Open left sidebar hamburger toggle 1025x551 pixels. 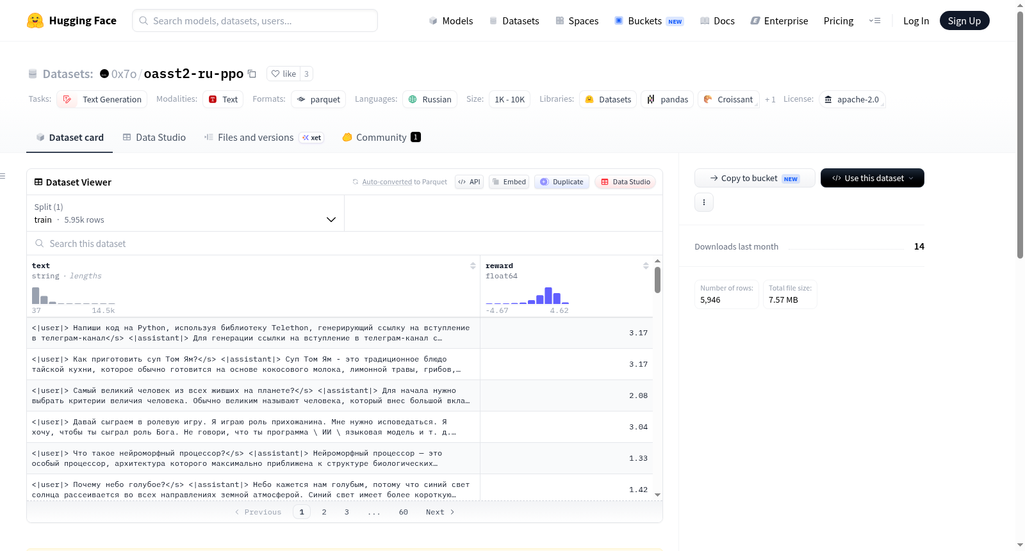coord(3,176)
